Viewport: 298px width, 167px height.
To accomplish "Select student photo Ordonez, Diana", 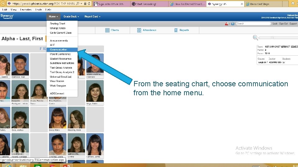I will coord(58,146).
